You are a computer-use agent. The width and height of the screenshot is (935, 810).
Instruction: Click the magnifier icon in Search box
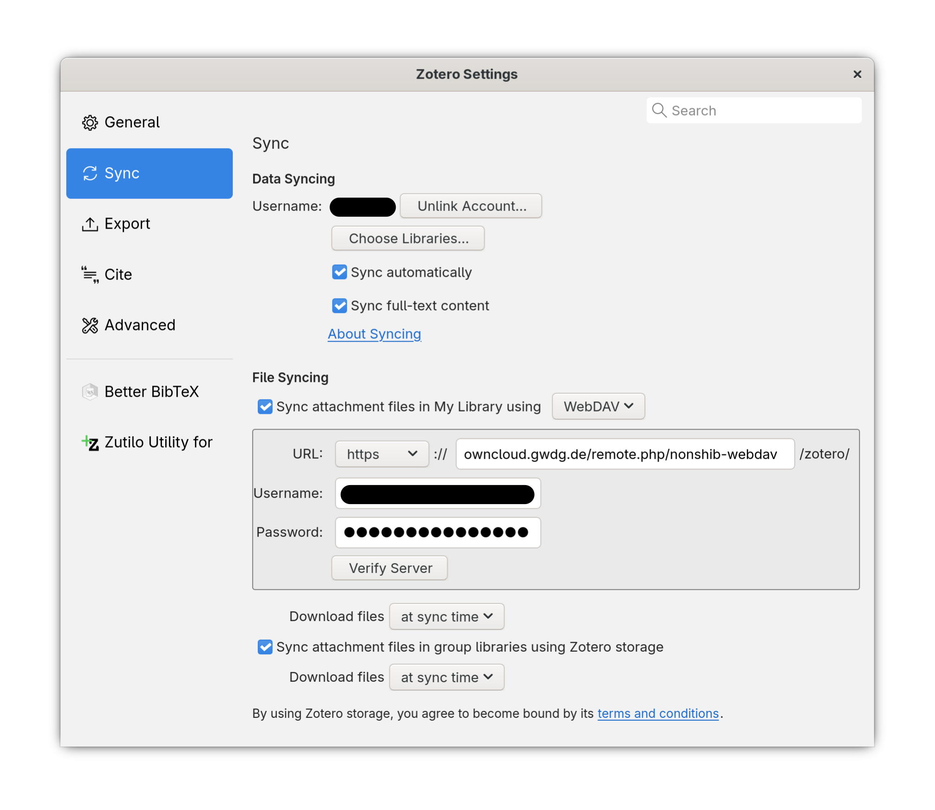click(x=659, y=111)
